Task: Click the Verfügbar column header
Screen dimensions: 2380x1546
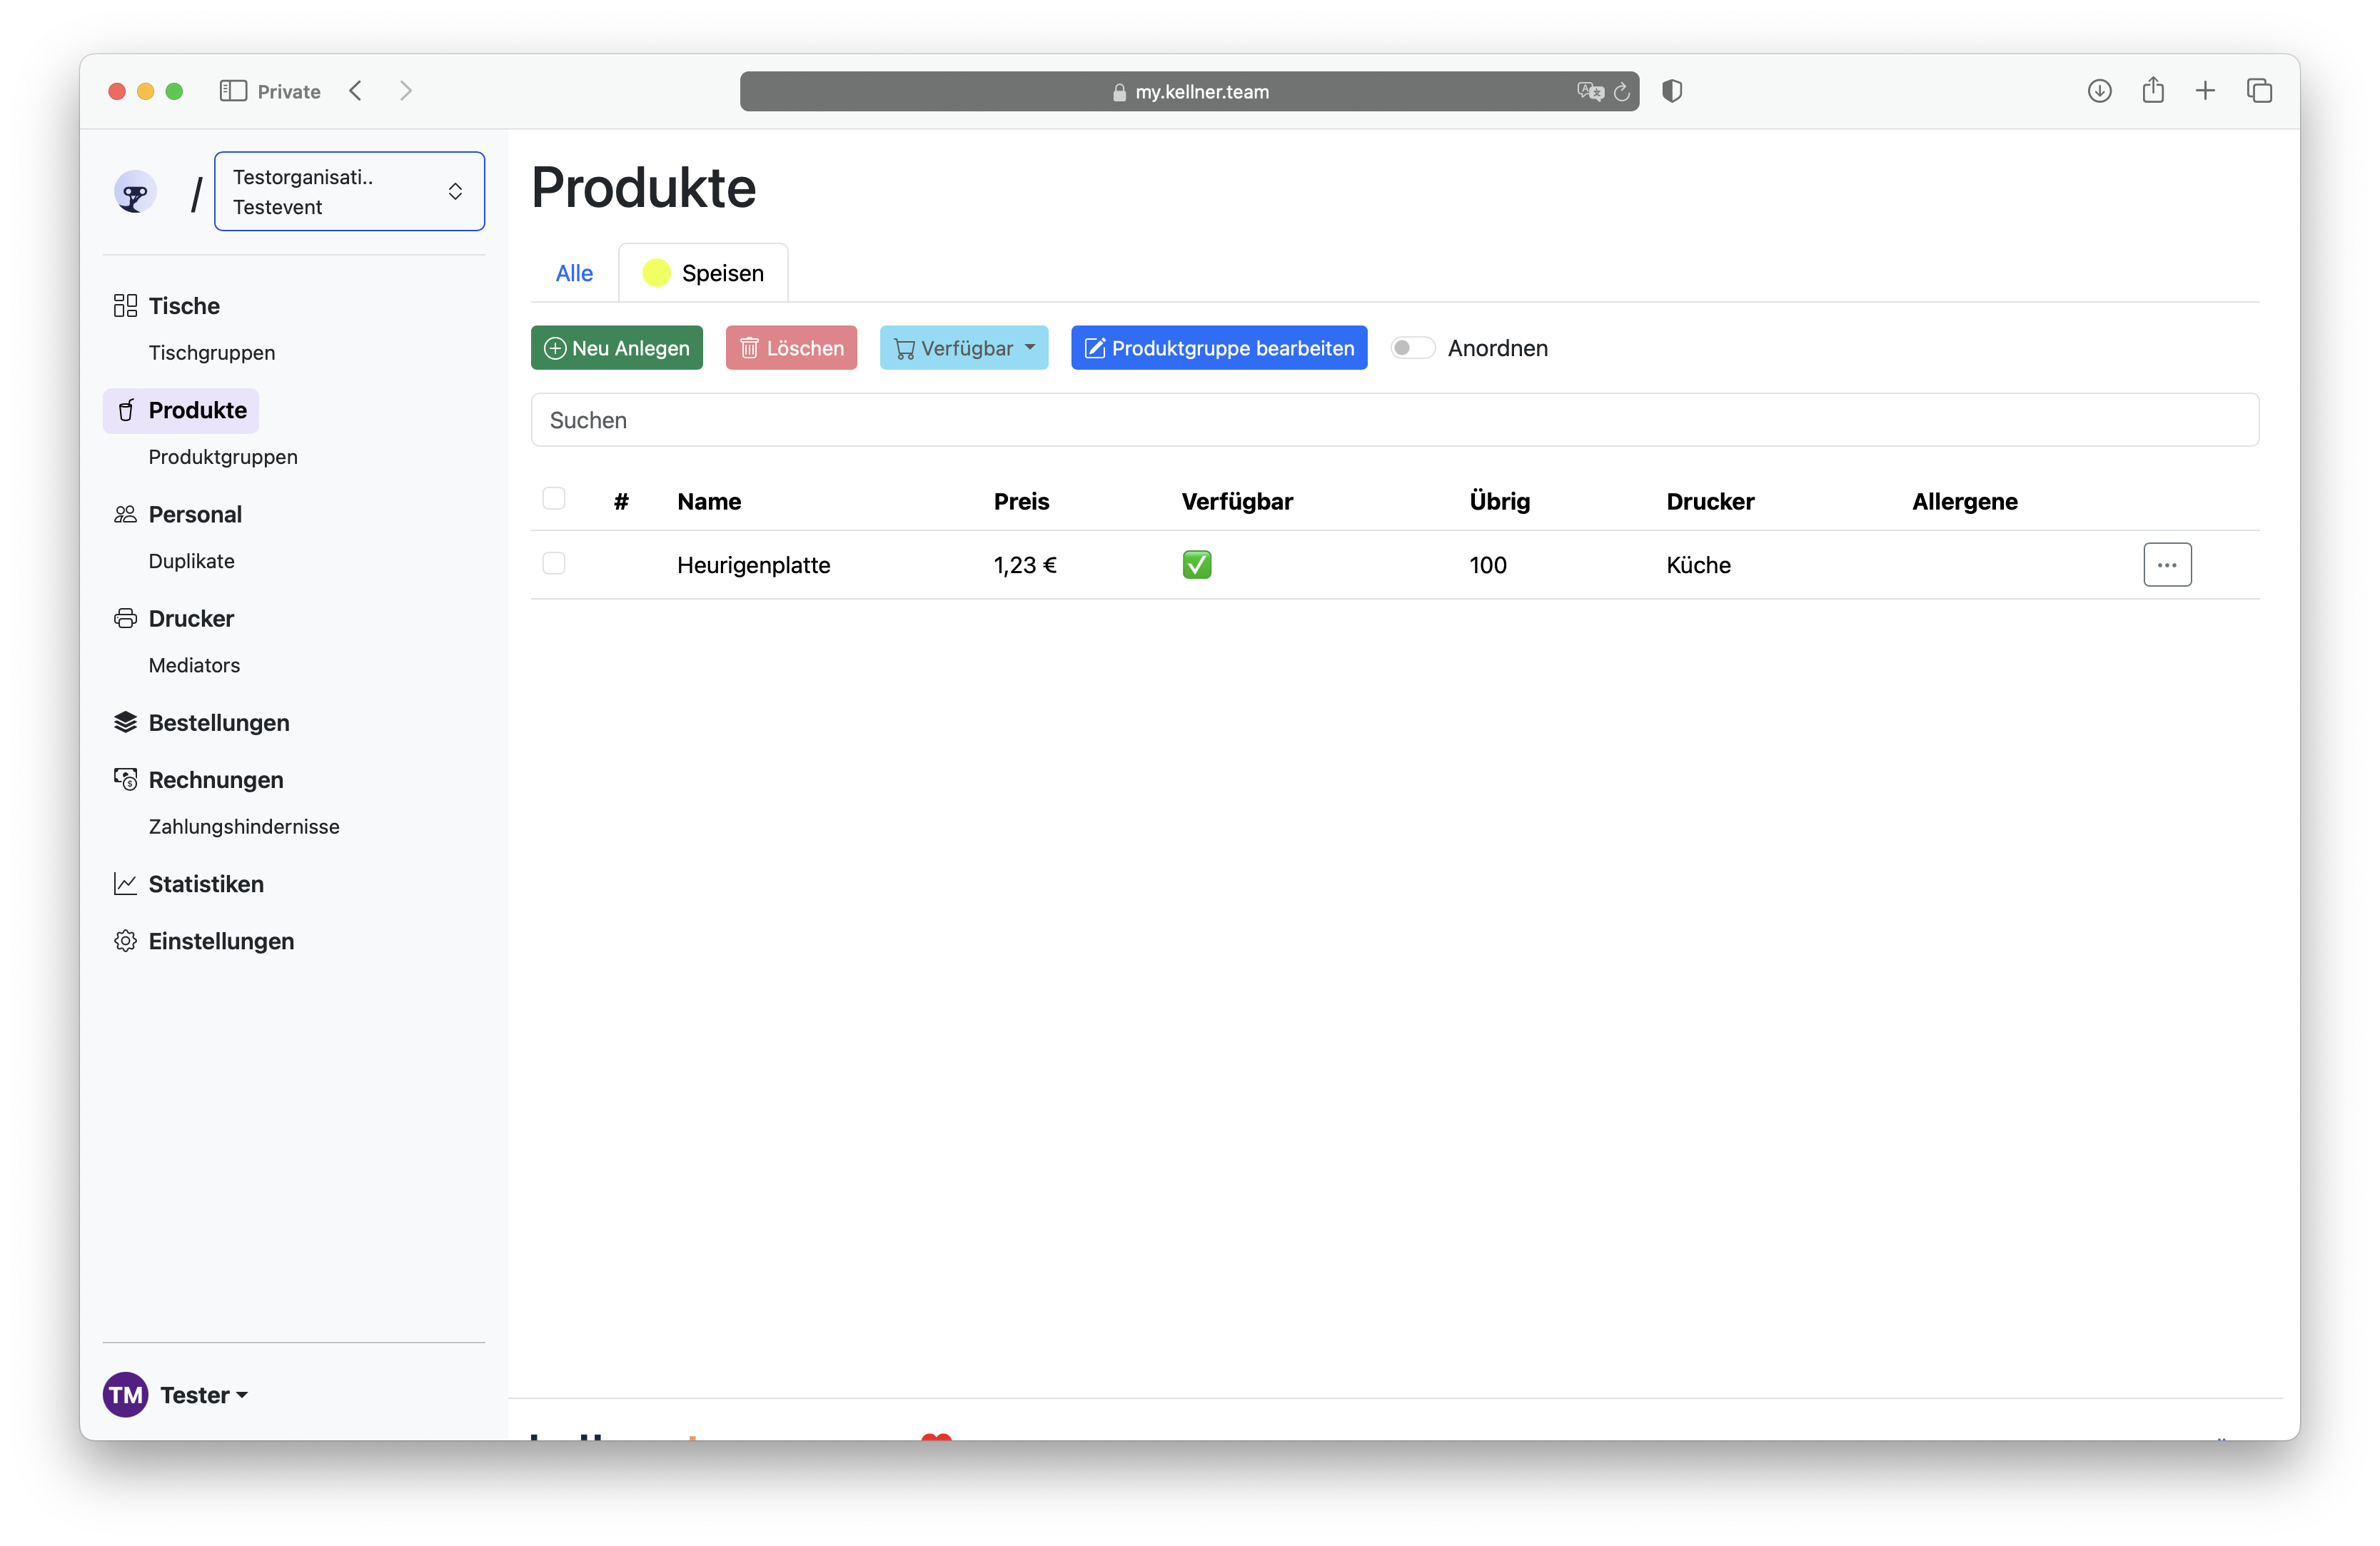Action: (x=1237, y=501)
